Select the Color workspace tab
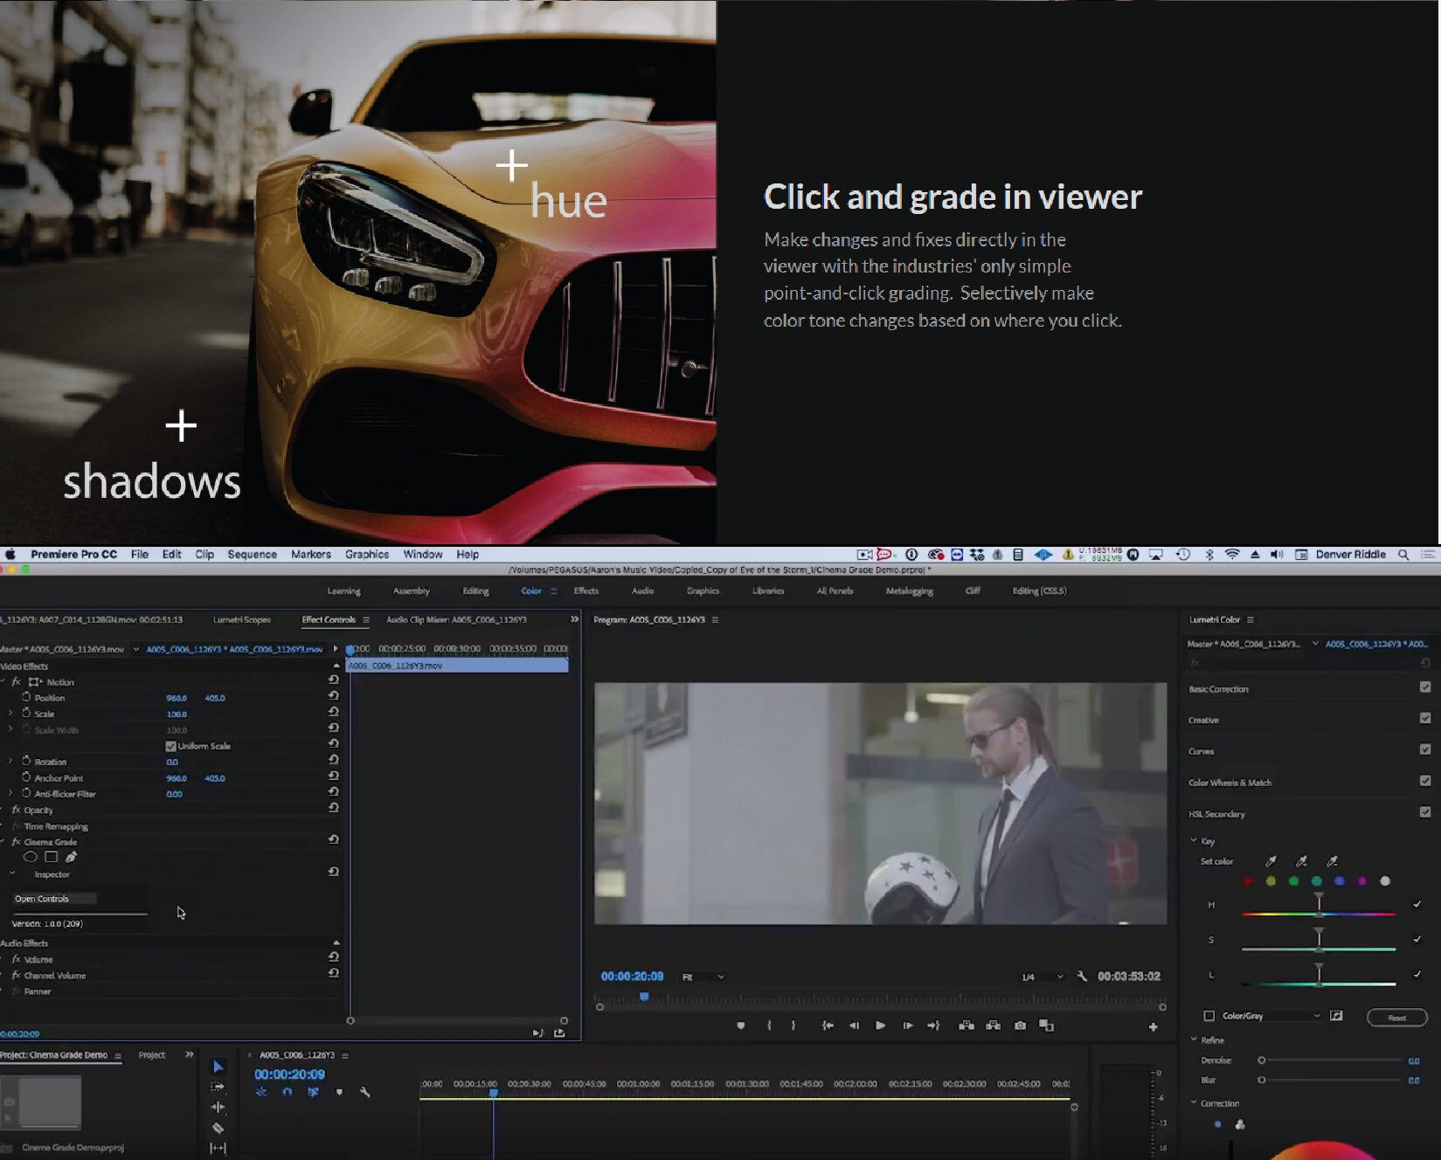Image resolution: width=1441 pixels, height=1160 pixels. click(530, 590)
